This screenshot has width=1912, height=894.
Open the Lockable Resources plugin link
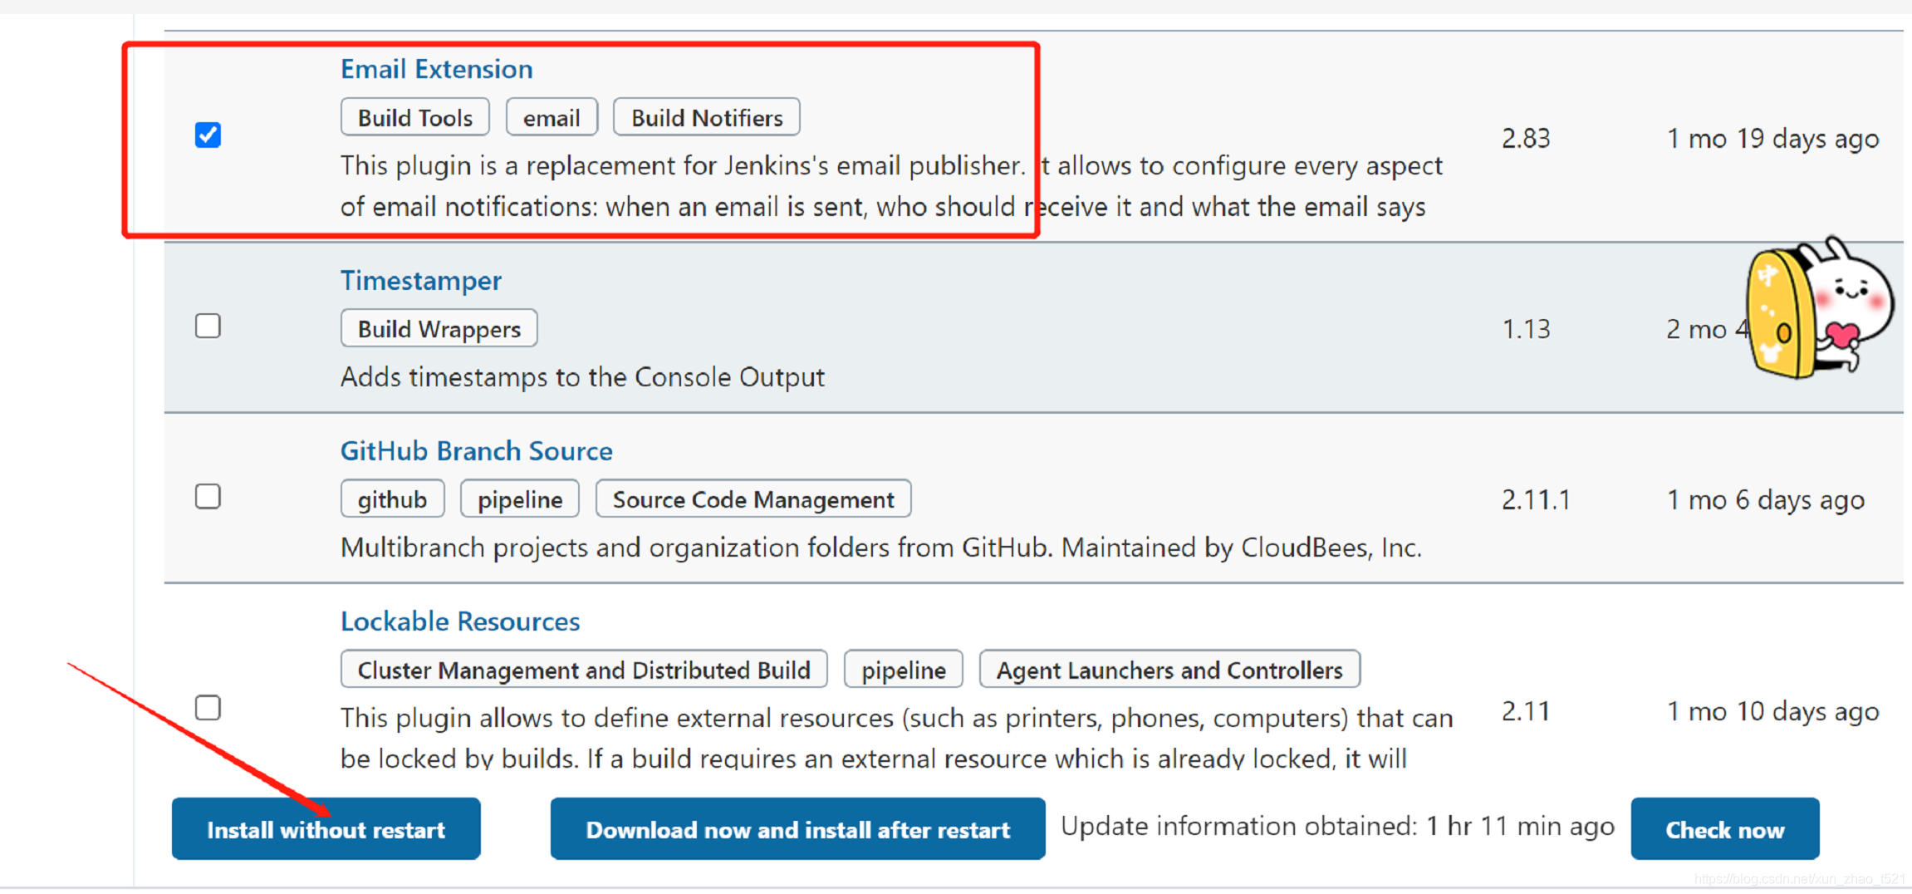coord(460,621)
